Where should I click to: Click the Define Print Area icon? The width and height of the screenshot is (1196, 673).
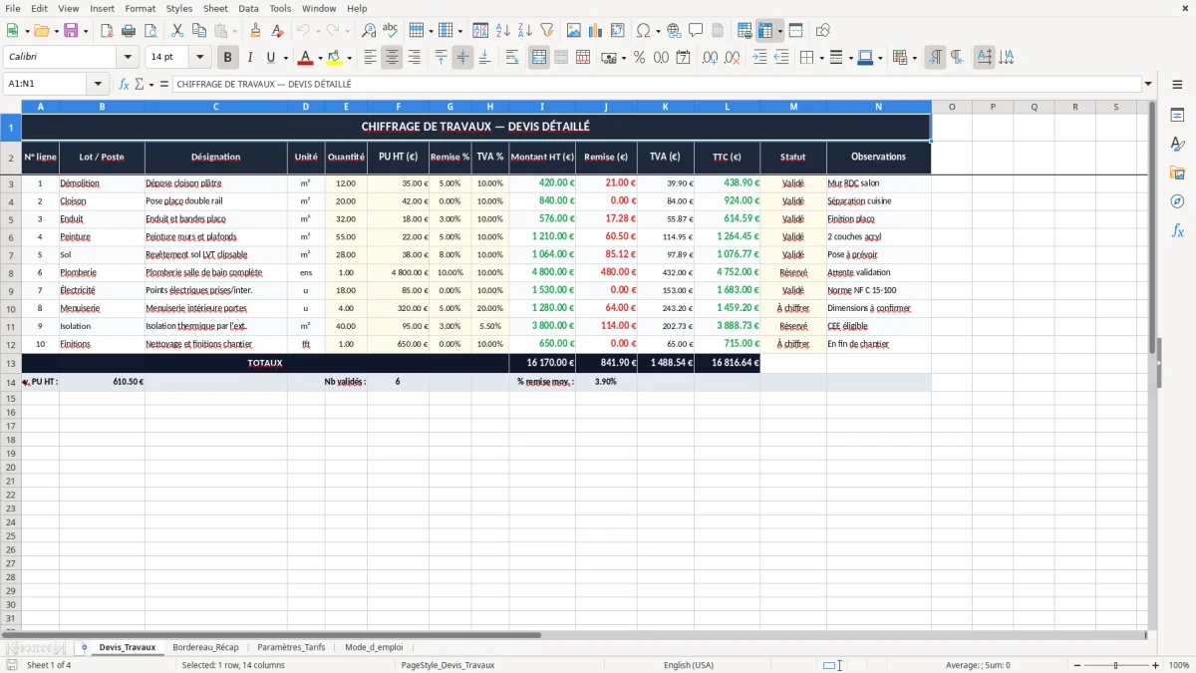[x=745, y=31]
